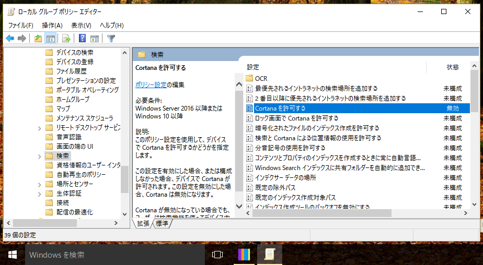
Task: Click the icon for 既定の除外パス policy
Action: click(249, 187)
